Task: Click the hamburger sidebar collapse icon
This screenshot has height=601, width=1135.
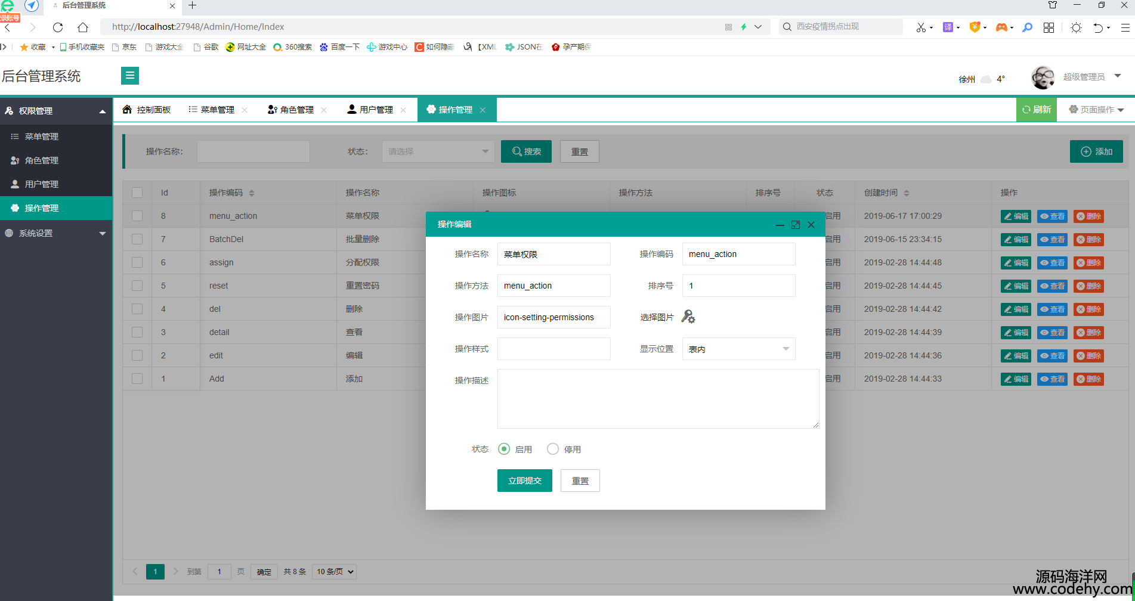Action: [x=129, y=76]
